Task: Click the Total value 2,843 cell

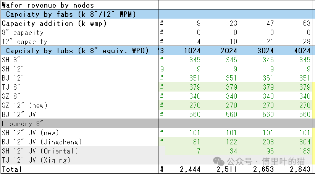Action: coord(300,169)
